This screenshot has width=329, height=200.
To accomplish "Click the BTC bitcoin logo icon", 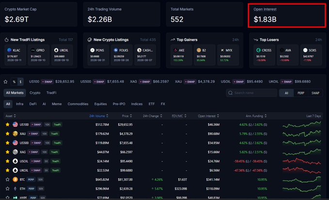I will (15, 180).
